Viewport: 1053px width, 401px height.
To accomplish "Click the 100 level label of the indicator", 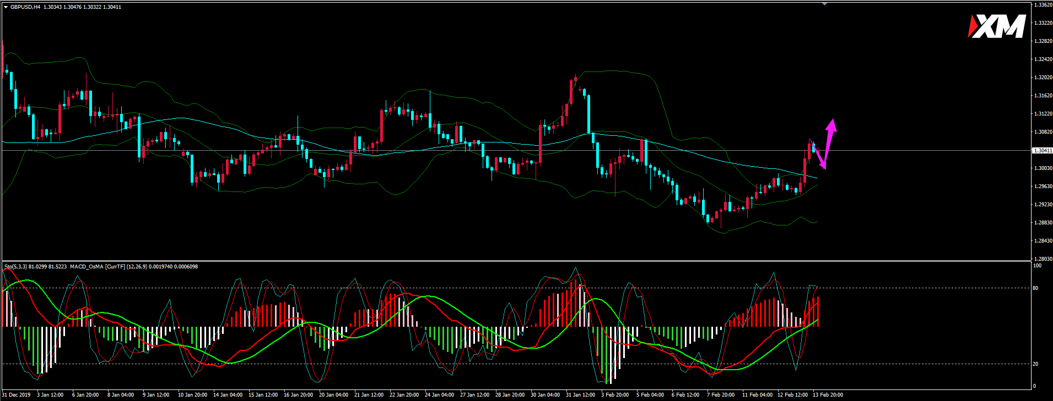I will [x=1036, y=266].
